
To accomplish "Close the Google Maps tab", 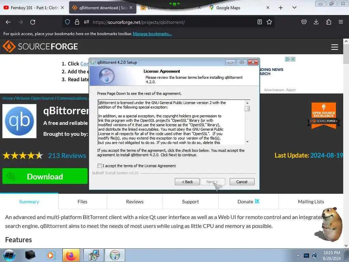I will (268, 8).
